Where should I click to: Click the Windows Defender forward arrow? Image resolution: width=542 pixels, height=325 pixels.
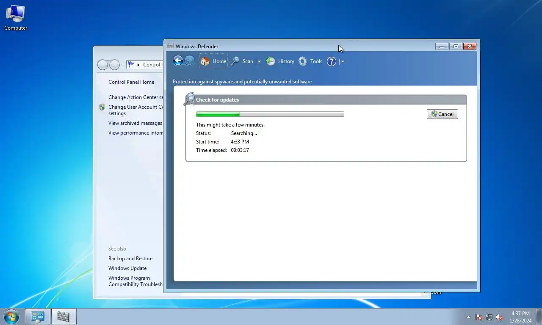[x=190, y=61]
